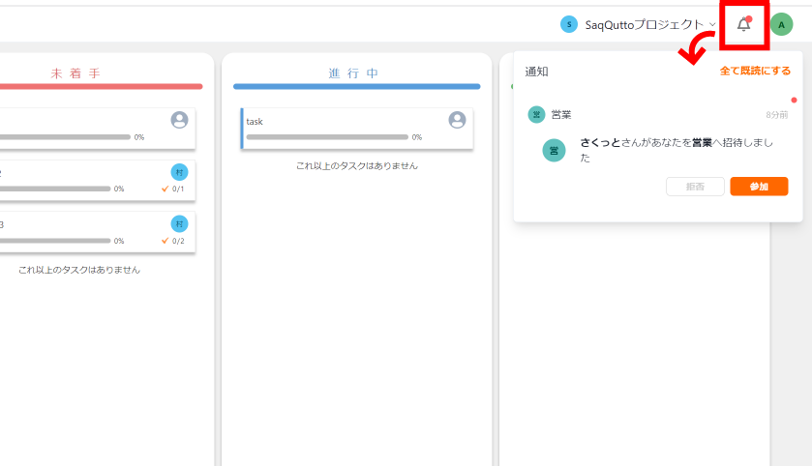Viewport: 812px width, 466px height.
Task: Click progress bar on the "task" card
Action: (326, 137)
